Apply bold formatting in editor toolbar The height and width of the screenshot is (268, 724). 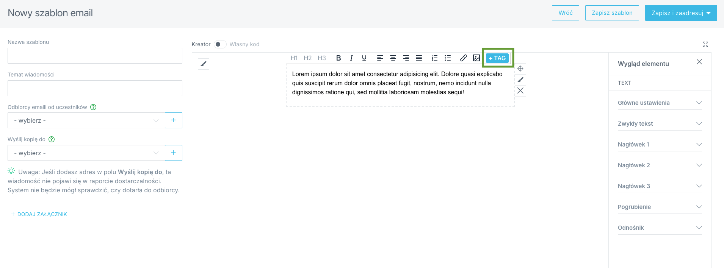(x=338, y=58)
